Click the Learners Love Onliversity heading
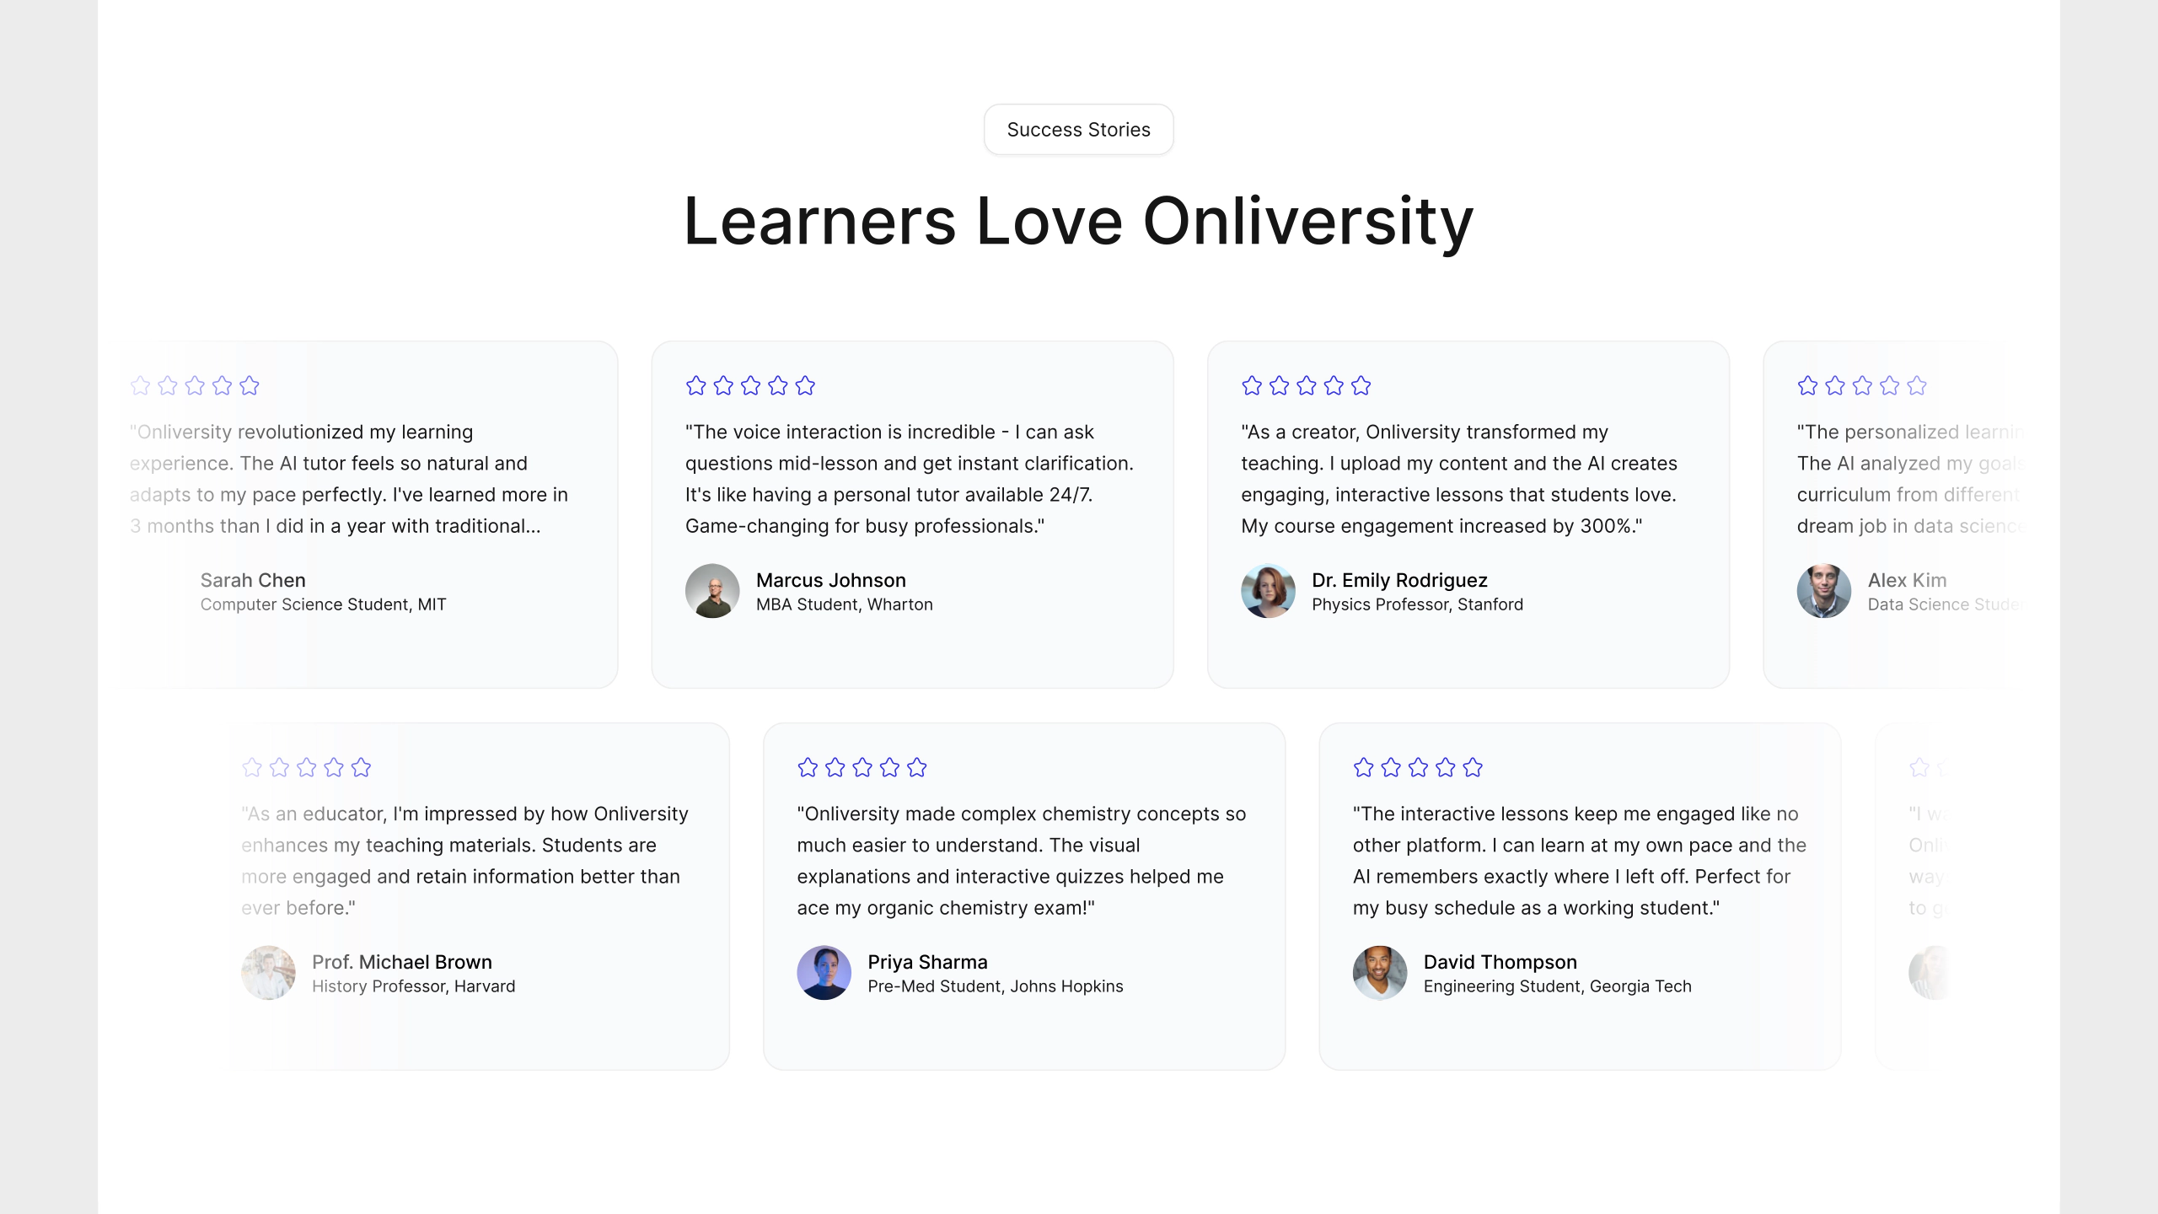This screenshot has width=2158, height=1214. tap(1078, 222)
